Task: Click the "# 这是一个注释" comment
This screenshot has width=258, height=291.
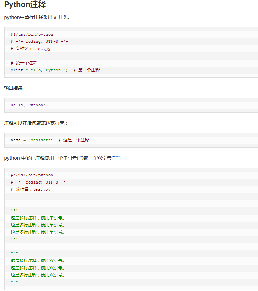Action: click(x=74, y=140)
